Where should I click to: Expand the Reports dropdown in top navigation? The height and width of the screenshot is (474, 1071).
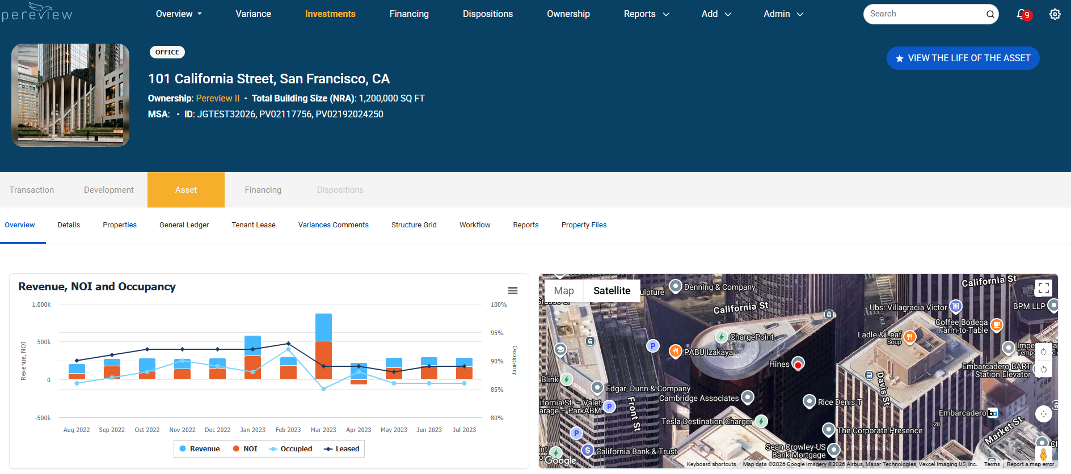(x=647, y=14)
